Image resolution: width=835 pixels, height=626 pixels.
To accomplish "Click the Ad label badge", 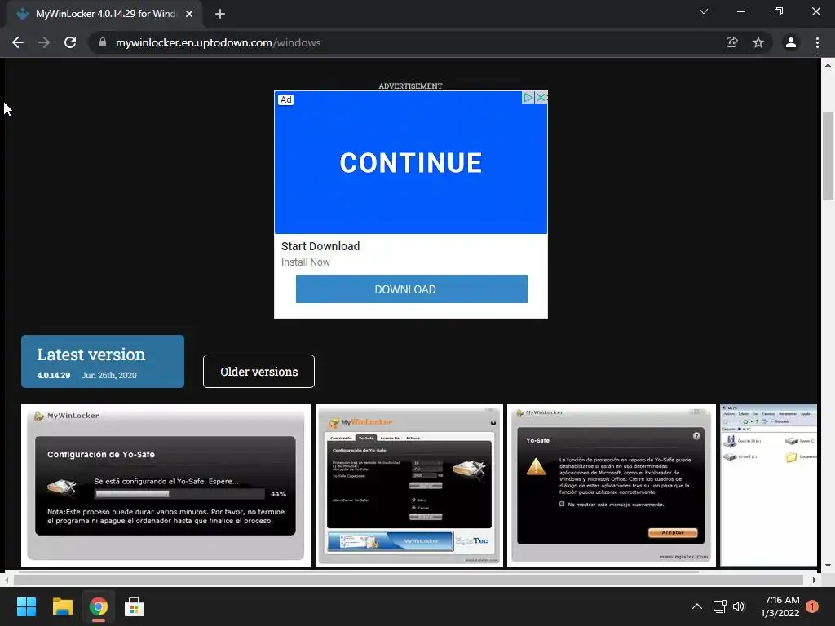I will (286, 99).
